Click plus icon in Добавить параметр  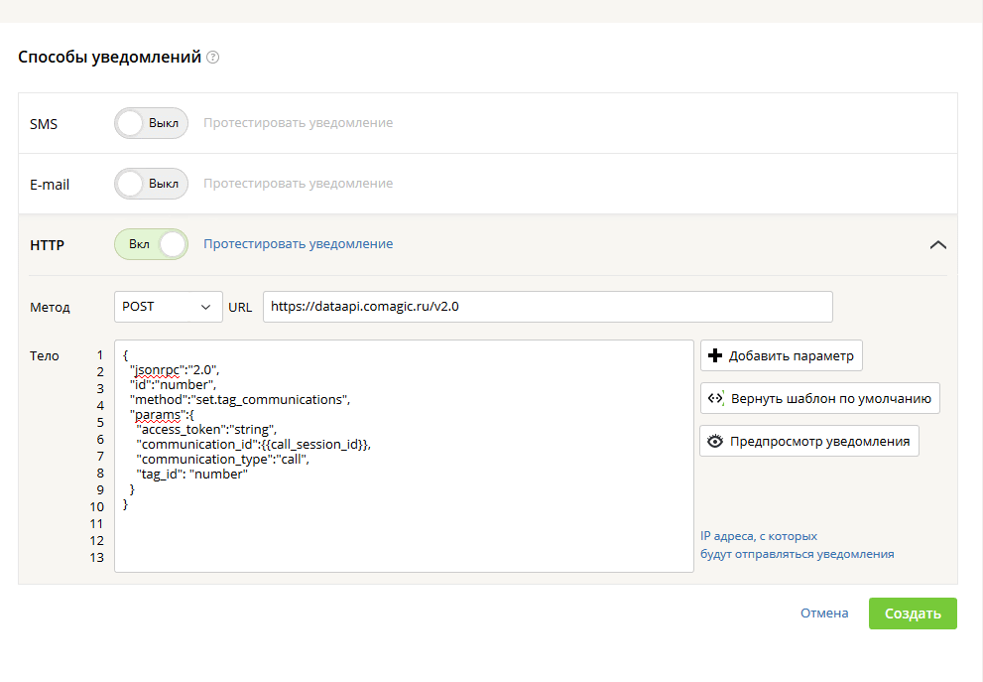coord(714,355)
